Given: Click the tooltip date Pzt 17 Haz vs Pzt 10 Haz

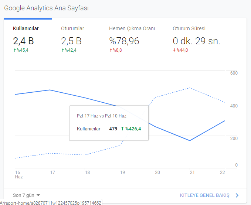Looking at the screenshot, I should click(x=102, y=116).
